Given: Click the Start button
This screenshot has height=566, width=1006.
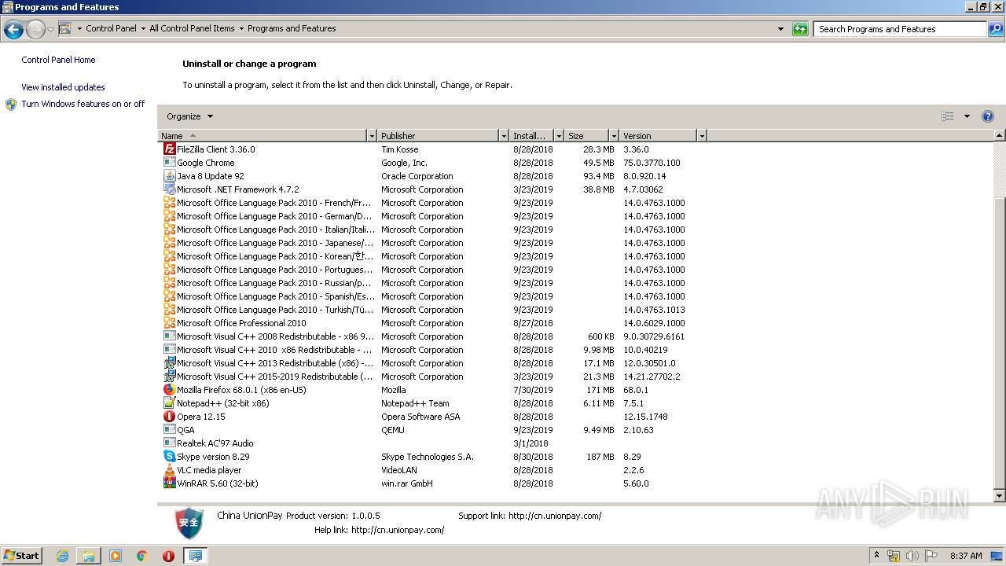Looking at the screenshot, I should pyautogui.click(x=21, y=555).
